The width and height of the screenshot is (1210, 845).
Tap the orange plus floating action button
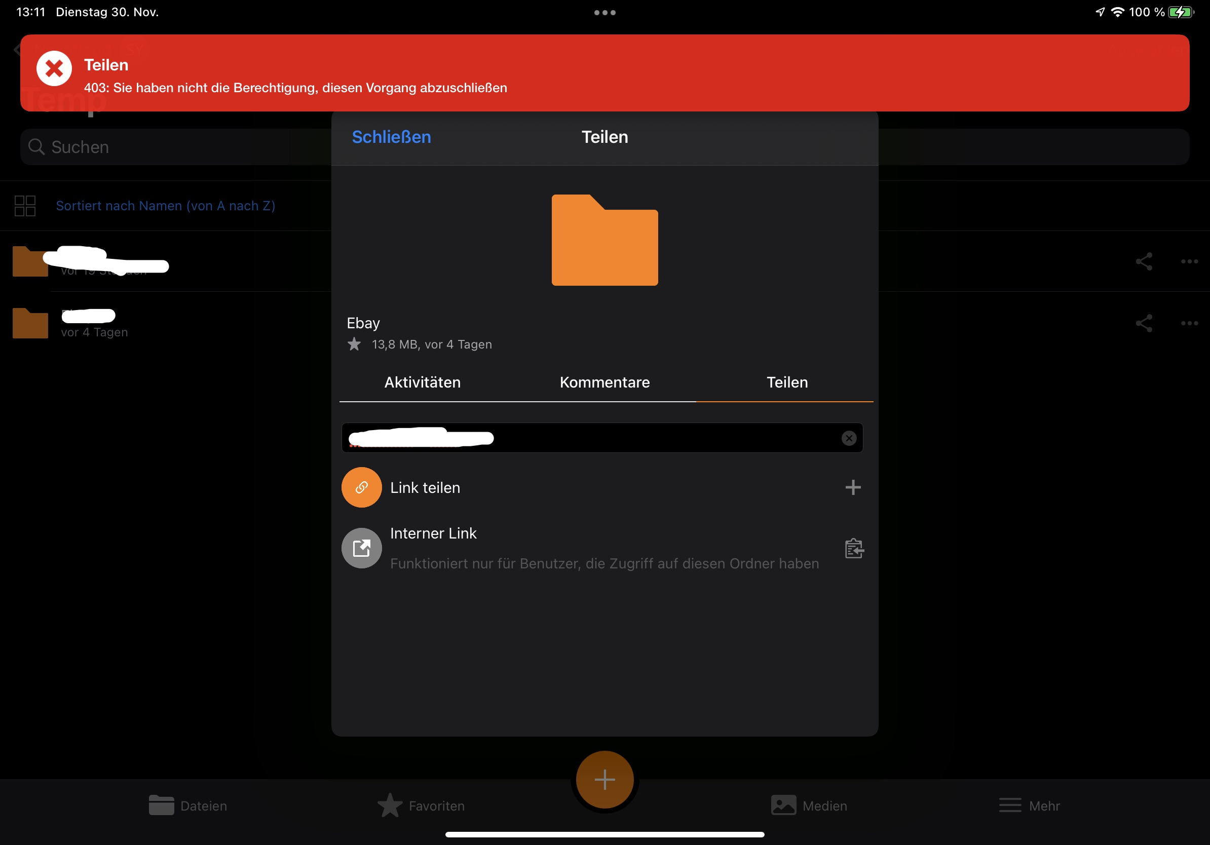point(604,780)
